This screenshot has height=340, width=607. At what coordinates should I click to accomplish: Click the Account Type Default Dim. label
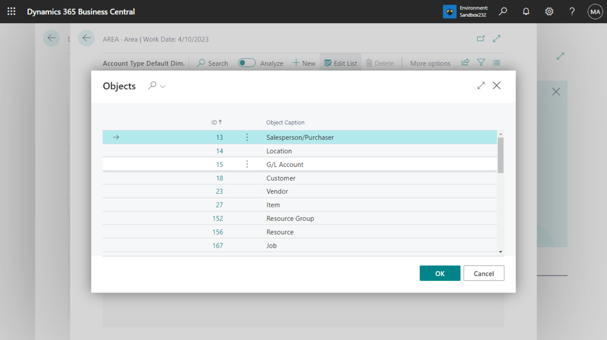143,63
